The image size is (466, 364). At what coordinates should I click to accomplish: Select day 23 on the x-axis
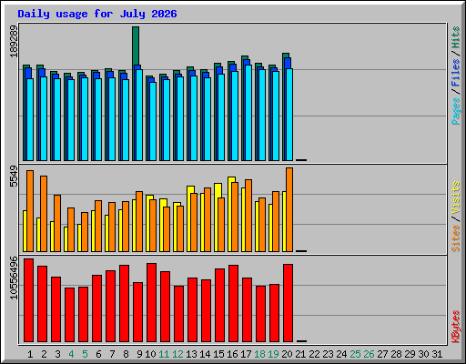pyautogui.click(x=329, y=354)
